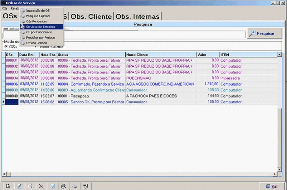Open OSs Pendentes report
The width and height of the screenshot is (287, 190).
37,21
